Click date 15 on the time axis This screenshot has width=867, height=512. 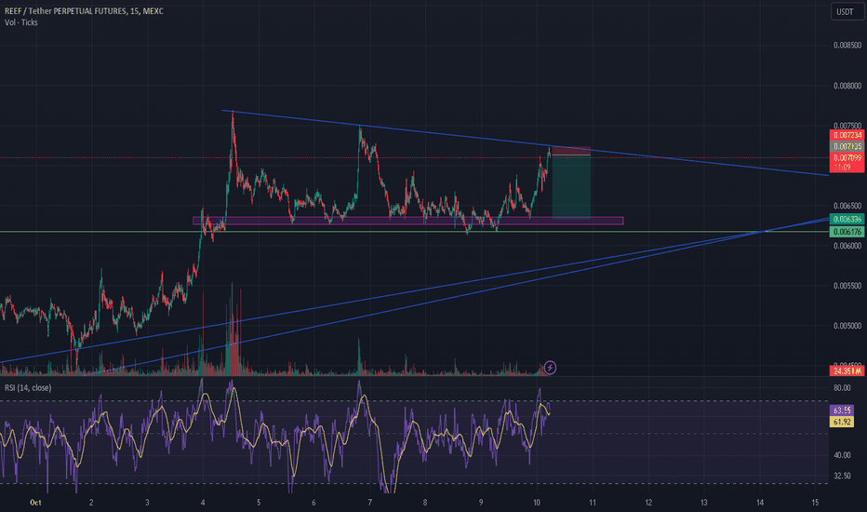(815, 503)
